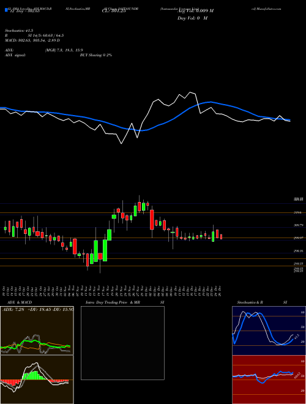The width and height of the screenshot is (306, 404).
Task: Click the 309.79 price axis label
Action: pos(298,225)
